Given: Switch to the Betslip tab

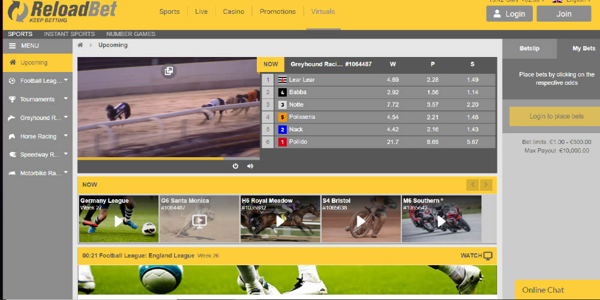Looking at the screenshot, I should click(x=529, y=48).
